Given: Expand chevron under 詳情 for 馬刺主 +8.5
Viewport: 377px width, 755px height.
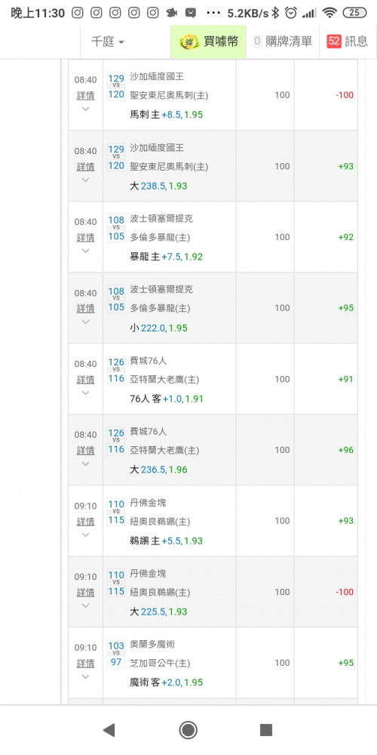Looking at the screenshot, I should point(86,109).
